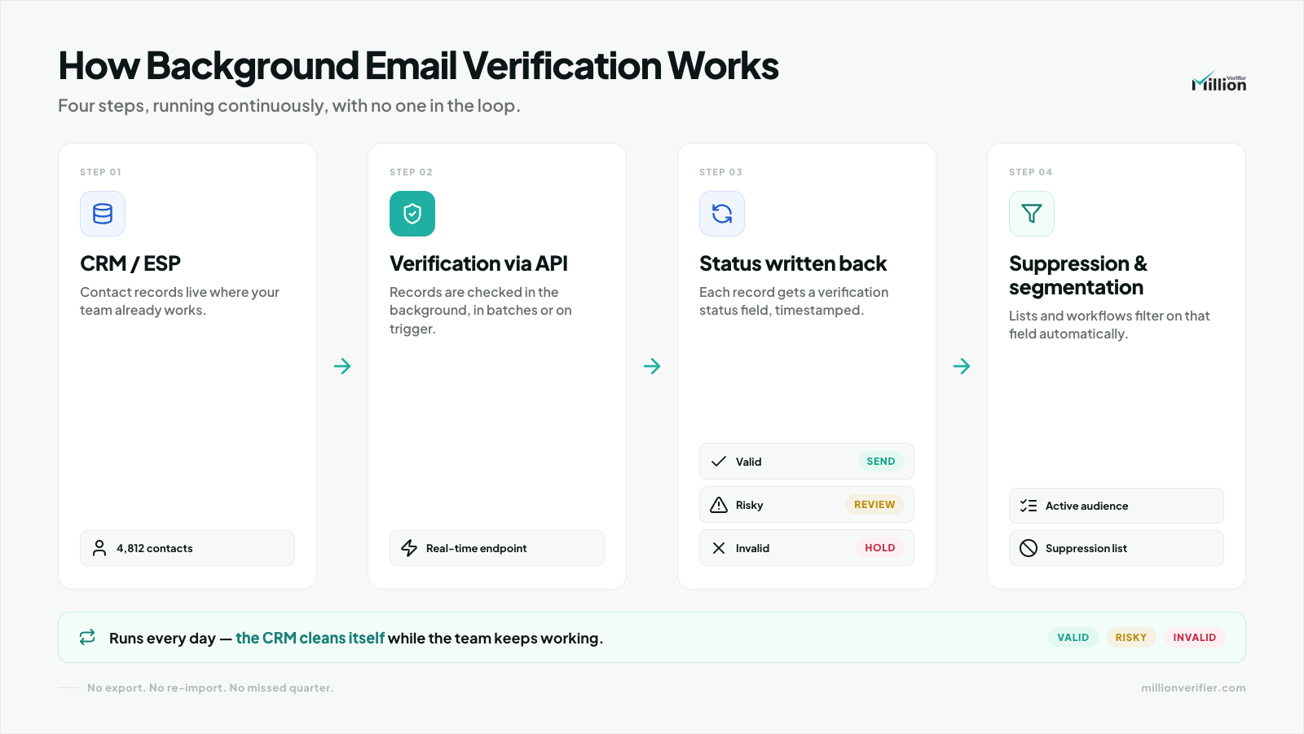Click the database icon in Step 01

103,214
